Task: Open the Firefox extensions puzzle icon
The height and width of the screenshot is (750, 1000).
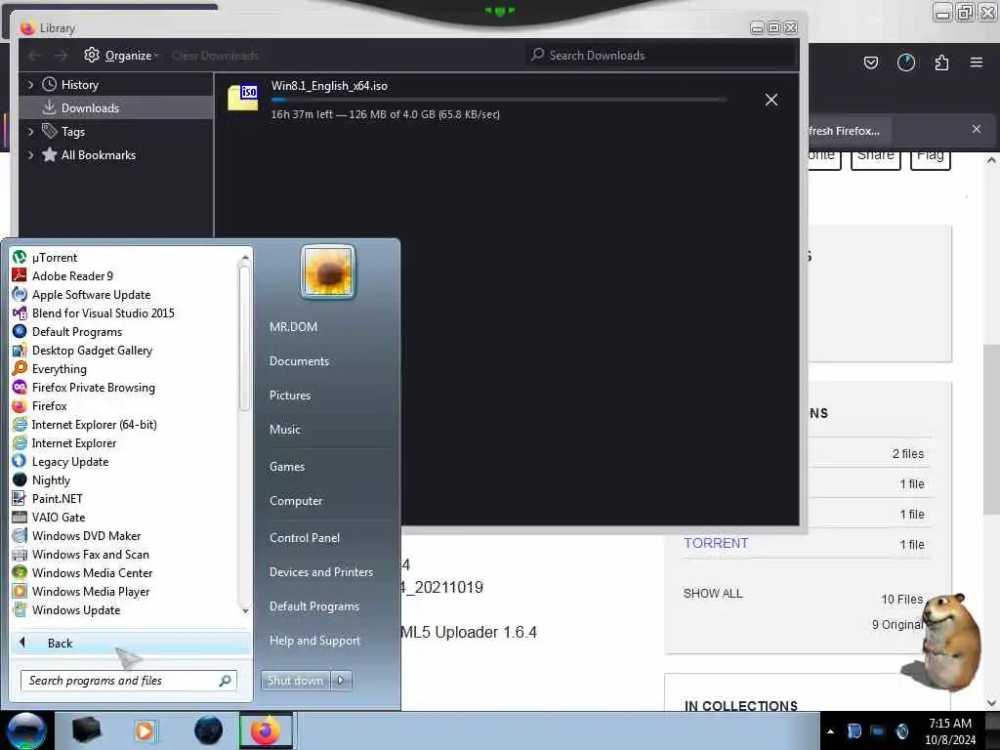Action: [x=941, y=62]
